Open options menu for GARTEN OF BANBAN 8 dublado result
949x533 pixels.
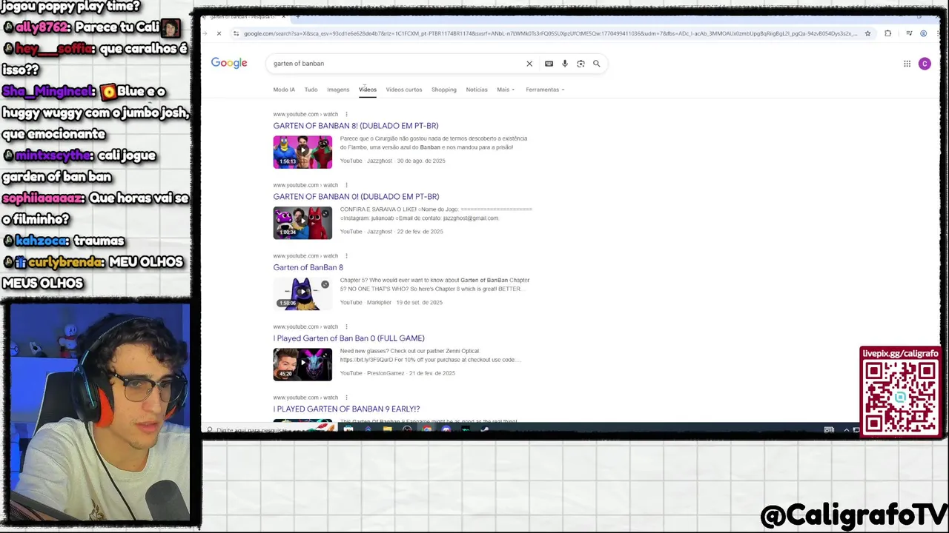(346, 114)
